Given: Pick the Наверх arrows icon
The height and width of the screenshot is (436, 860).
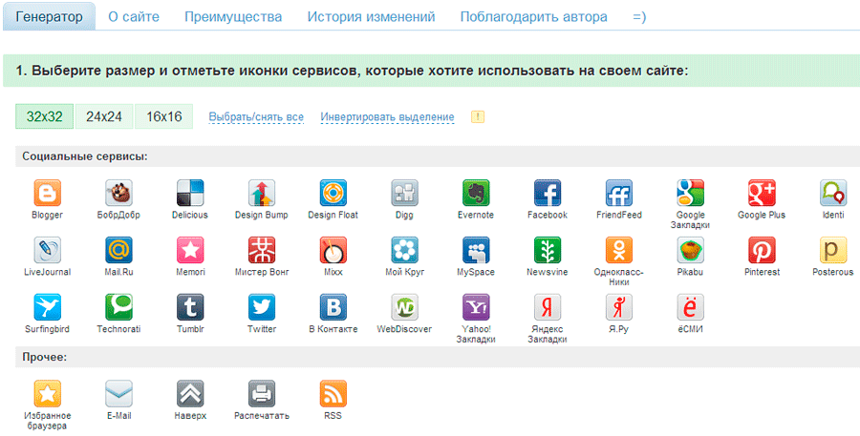Looking at the screenshot, I should (x=190, y=394).
